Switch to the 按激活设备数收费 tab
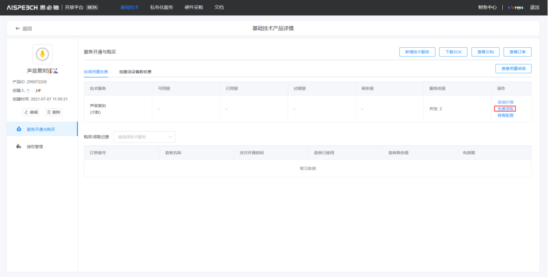Viewport: 550px width, 277px height. pyautogui.click(x=135, y=72)
